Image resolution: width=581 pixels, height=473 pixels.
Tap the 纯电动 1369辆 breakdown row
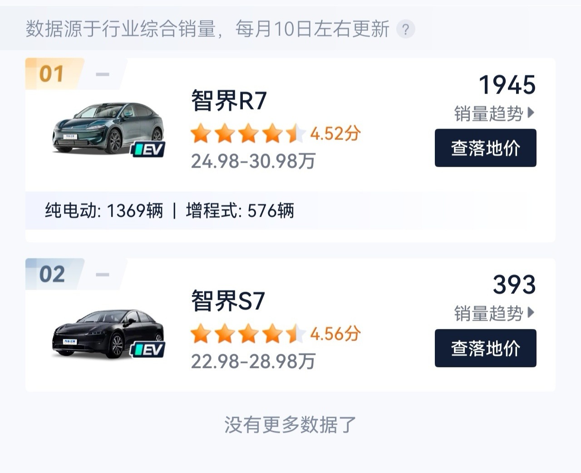tap(104, 211)
